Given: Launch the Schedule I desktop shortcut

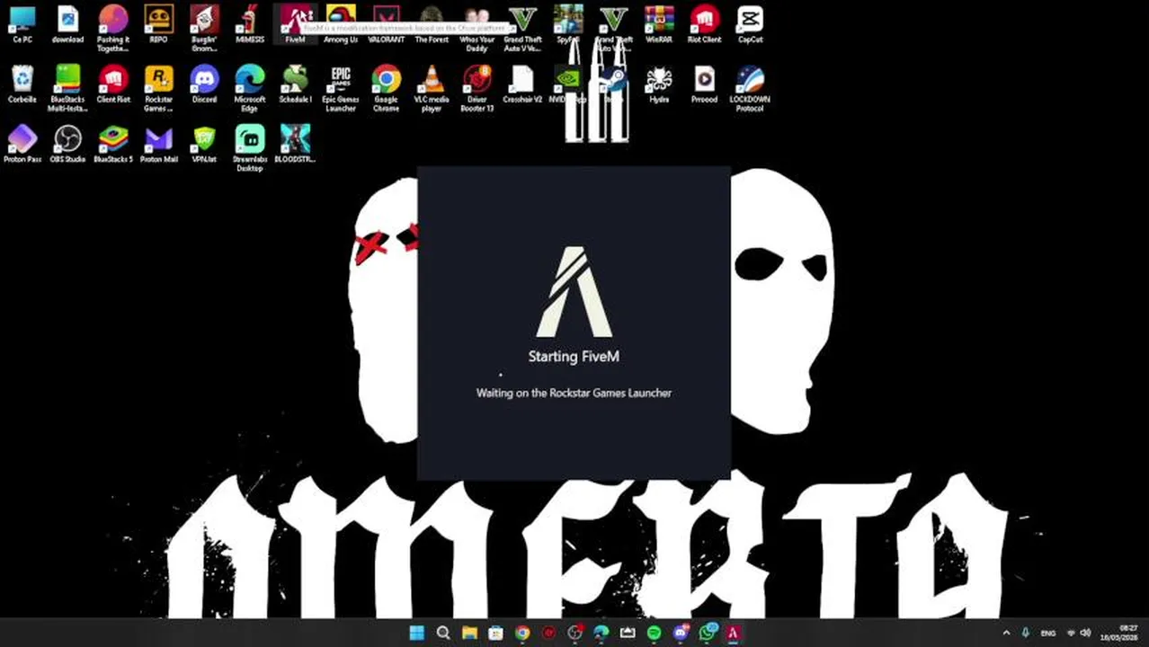Looking at the screenshot, I should pos(295,84).
